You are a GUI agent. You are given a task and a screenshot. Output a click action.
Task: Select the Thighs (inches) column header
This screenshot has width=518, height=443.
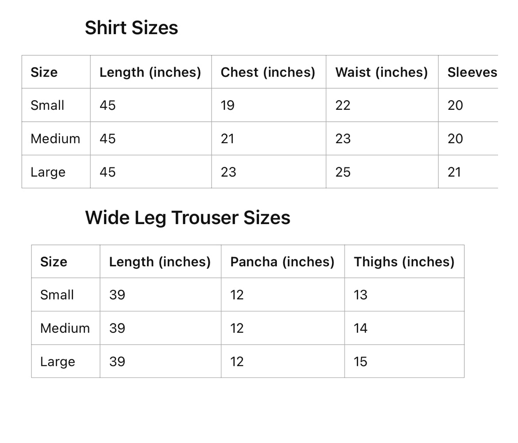[x=404, y=262]
